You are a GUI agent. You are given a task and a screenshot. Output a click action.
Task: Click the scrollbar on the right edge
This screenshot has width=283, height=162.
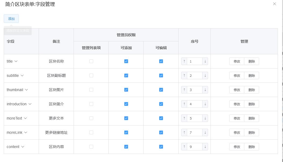[282, 81]
